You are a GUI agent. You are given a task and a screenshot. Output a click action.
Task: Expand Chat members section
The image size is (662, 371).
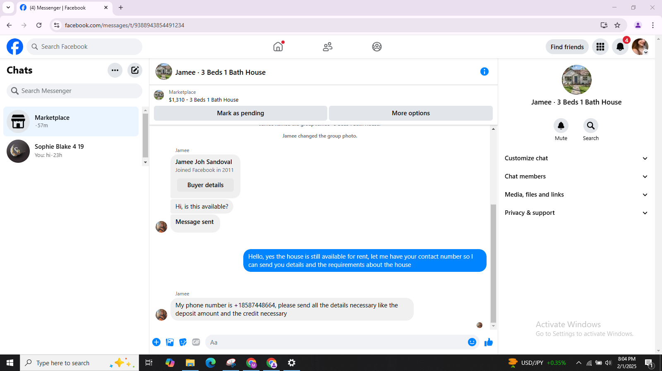click(576, 176)
